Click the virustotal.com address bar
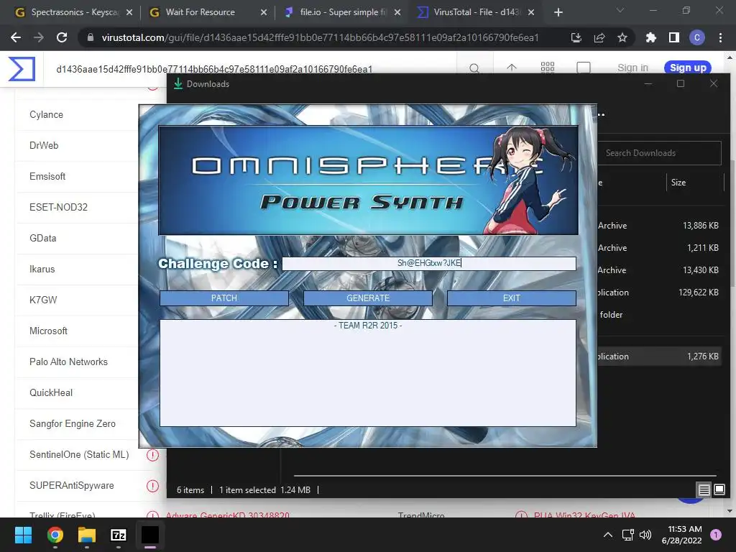736x552 pixels. (x=320, y=37)
